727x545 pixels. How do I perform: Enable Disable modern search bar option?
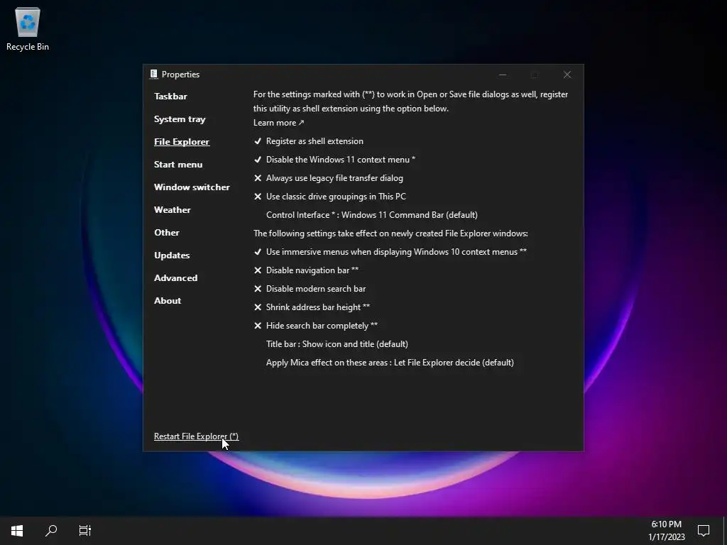point(310,289)
